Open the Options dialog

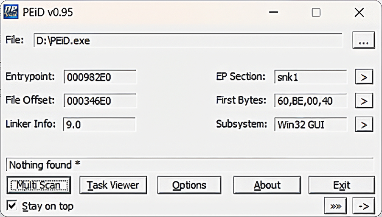pos(189,185)
